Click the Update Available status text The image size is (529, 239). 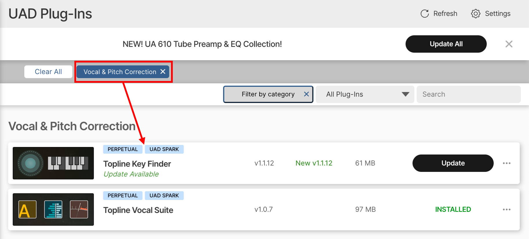click(131, 174)
